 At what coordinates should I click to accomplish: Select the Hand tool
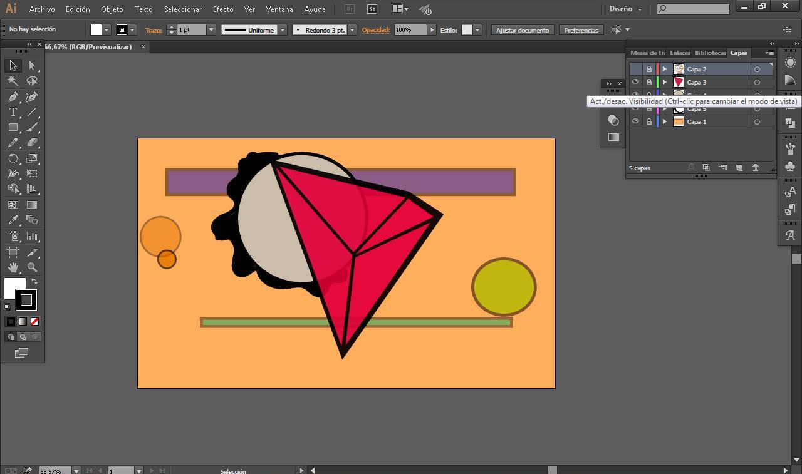(x=13, y=267)
